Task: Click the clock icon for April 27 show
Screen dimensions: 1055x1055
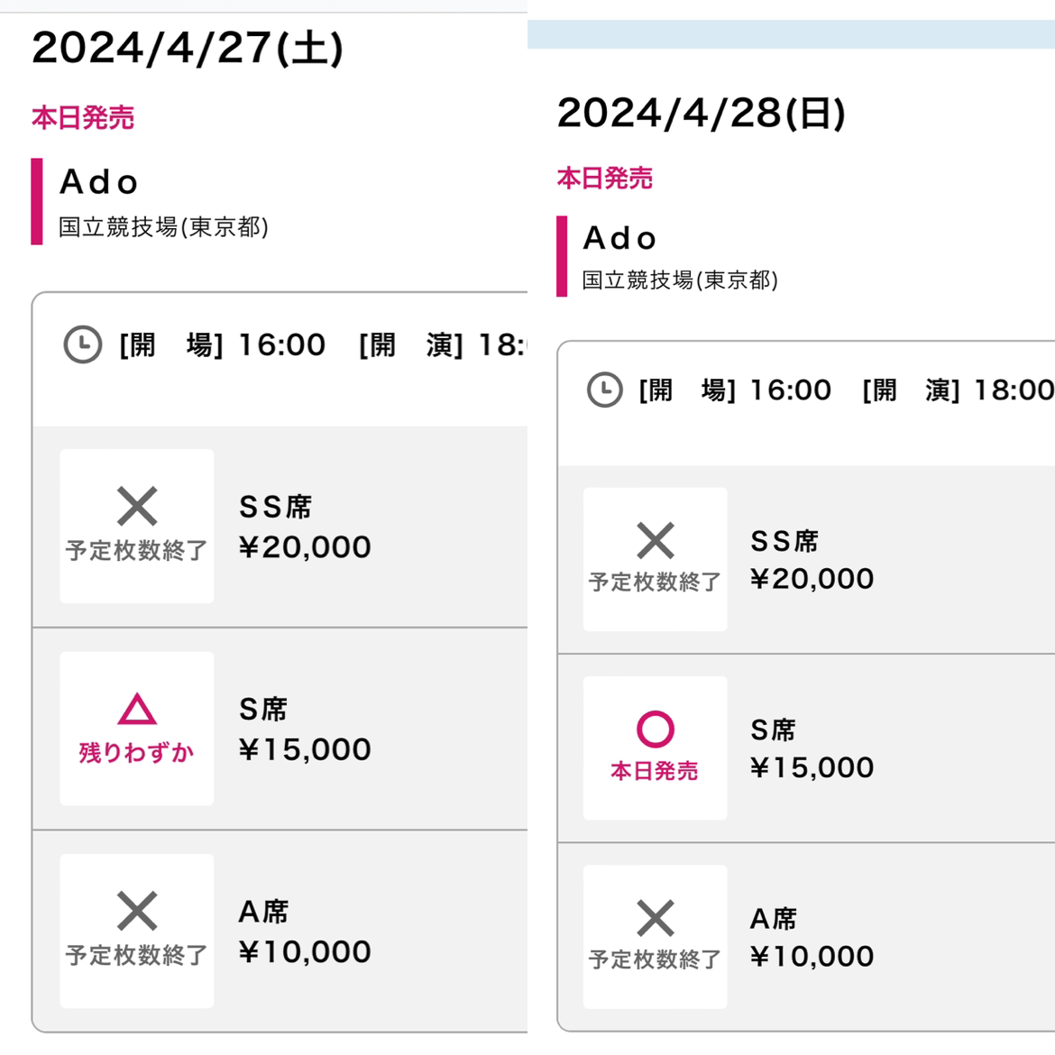Action: point(82,345)
